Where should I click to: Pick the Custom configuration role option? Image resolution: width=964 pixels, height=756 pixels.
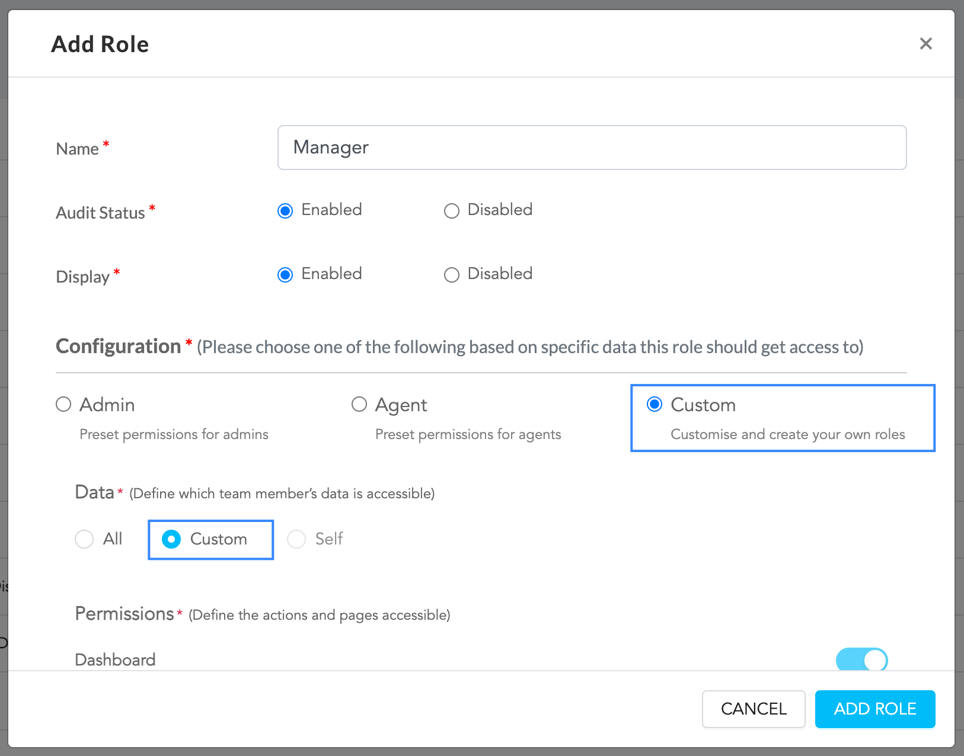655,405
